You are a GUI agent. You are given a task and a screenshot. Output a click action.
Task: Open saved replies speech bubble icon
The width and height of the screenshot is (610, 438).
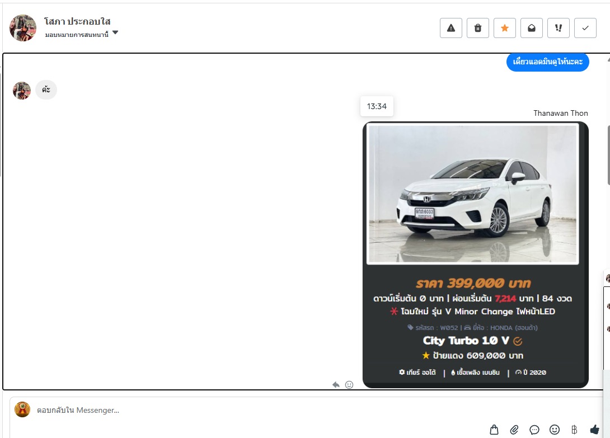click(534, 430)
